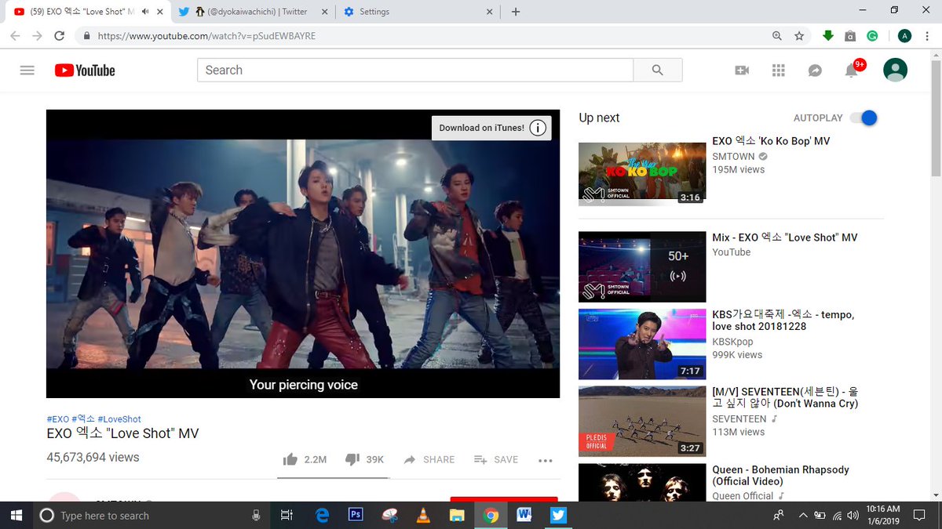Screen dimensions: 942x529
Task: Open the YouTube messages share icon
Action: pos(815,71)
